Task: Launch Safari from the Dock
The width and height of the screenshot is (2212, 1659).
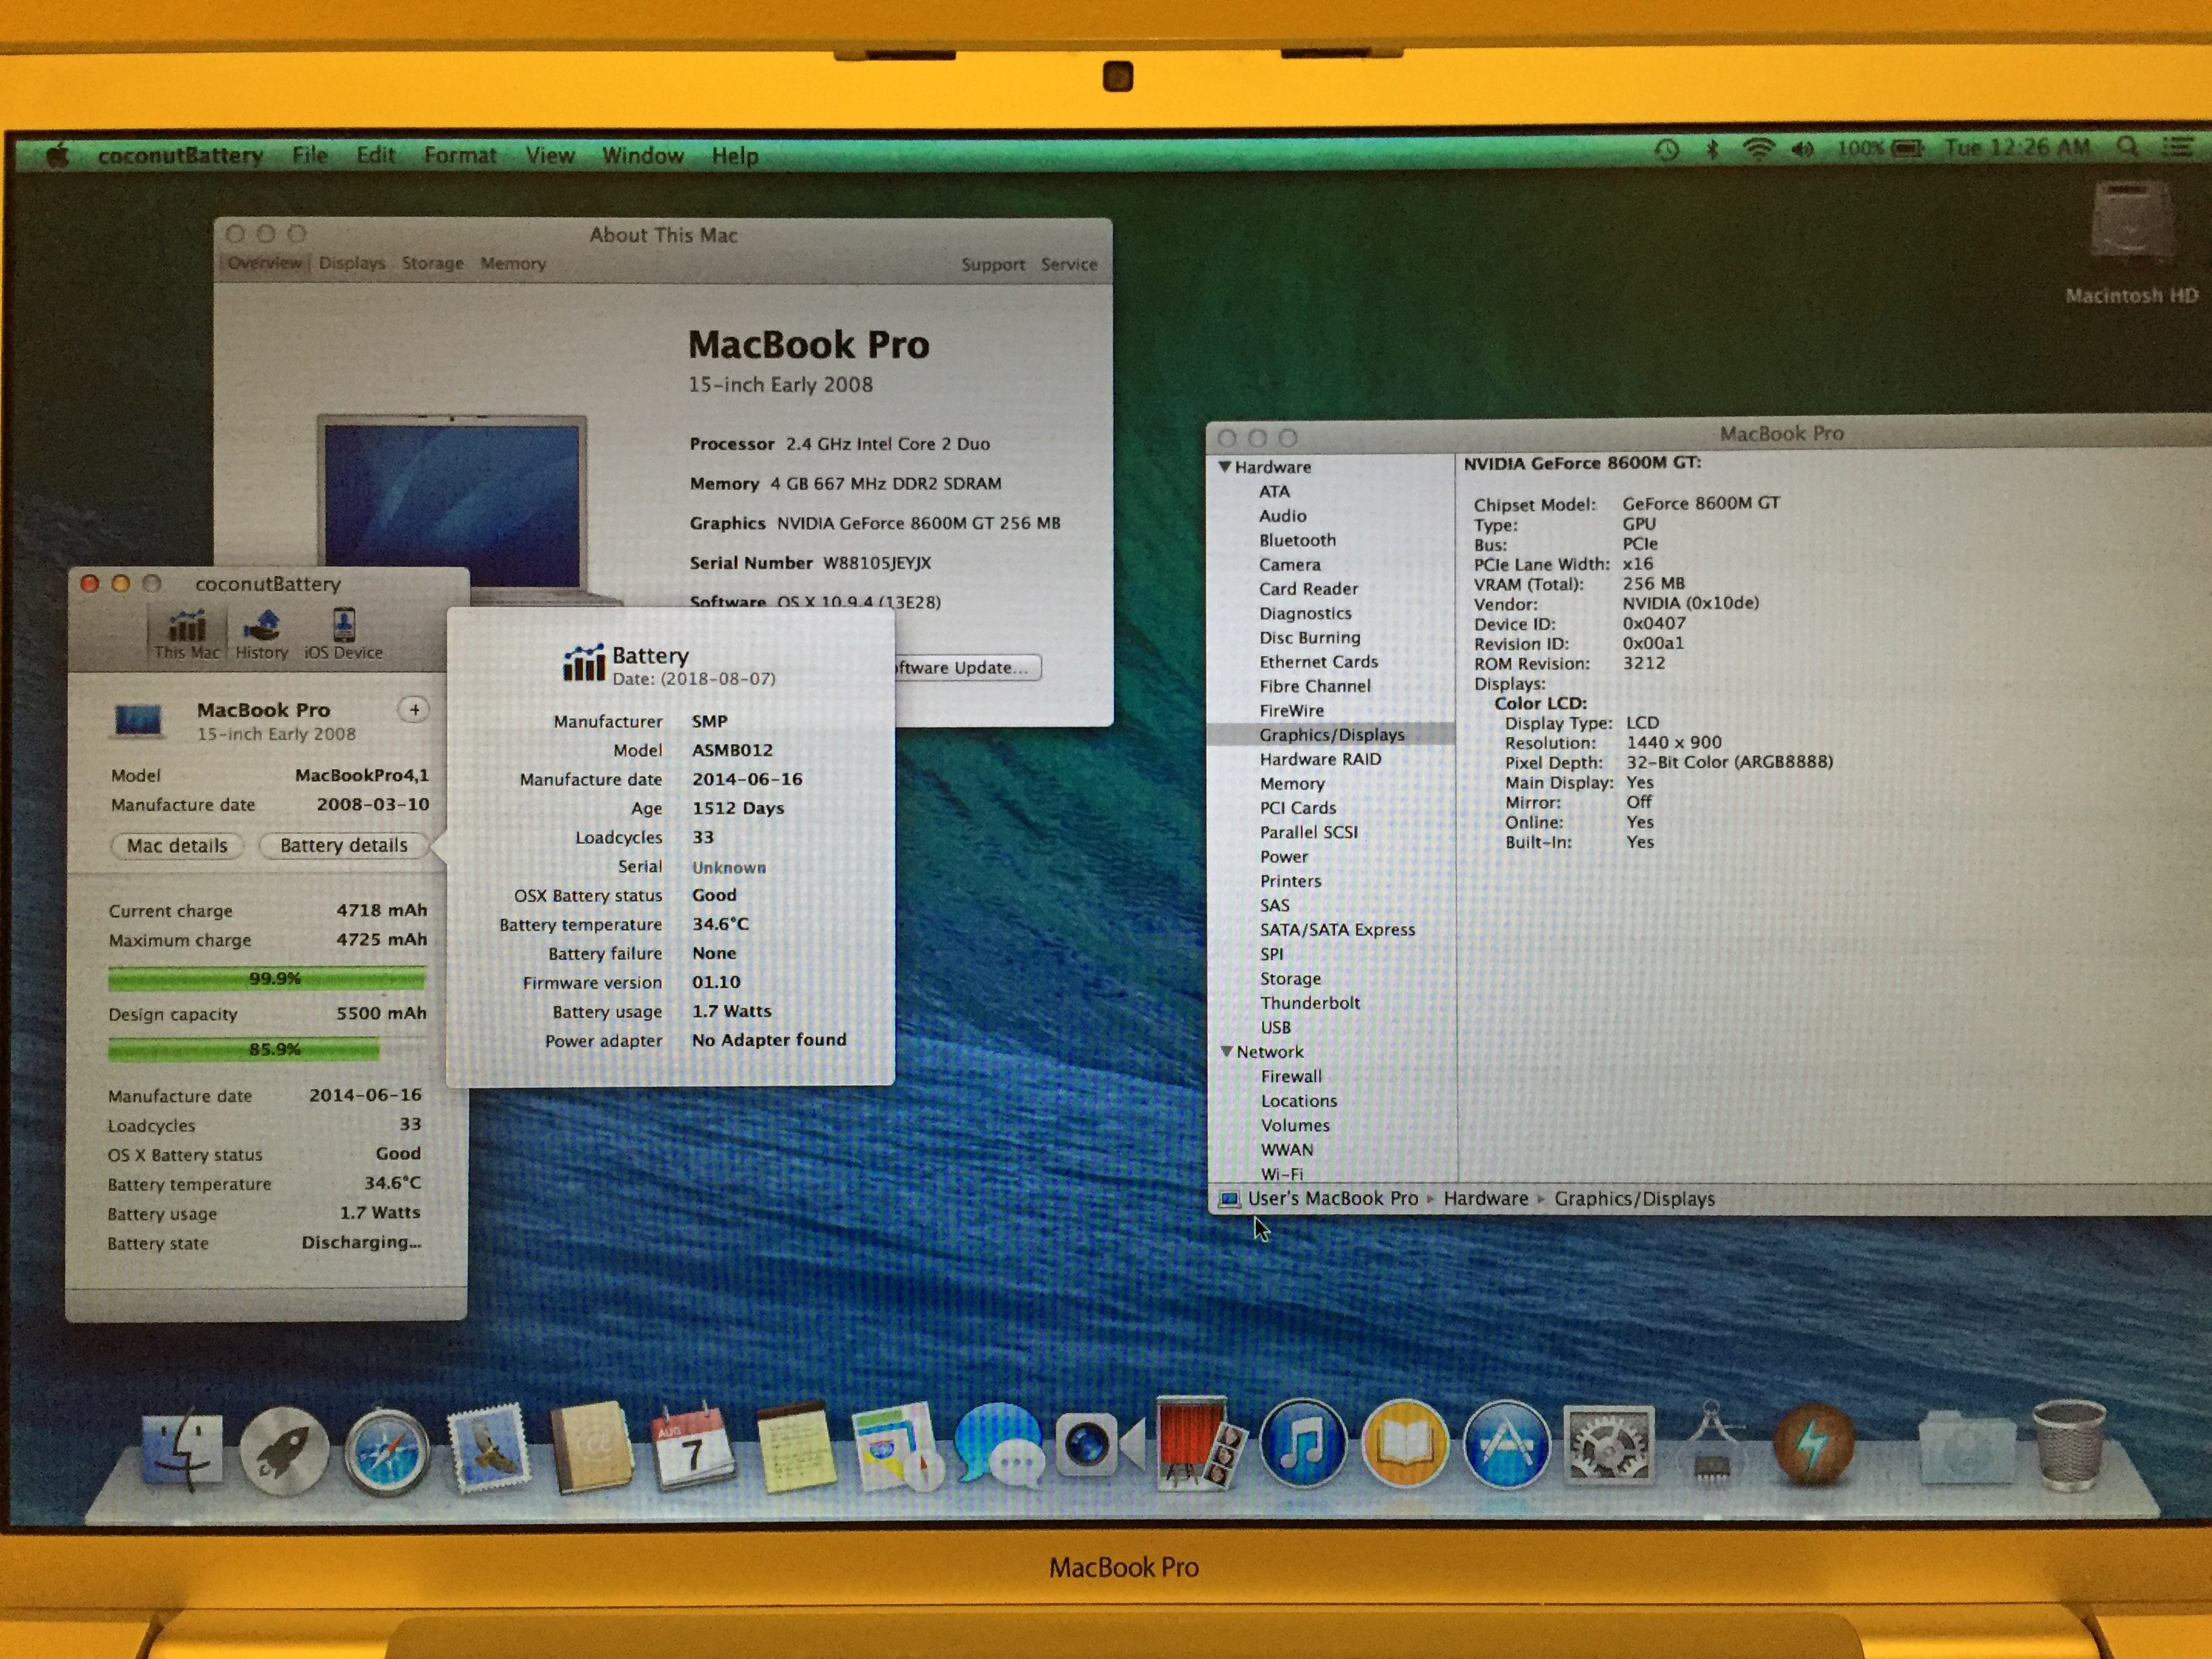Action: [x=386, y=1452]
